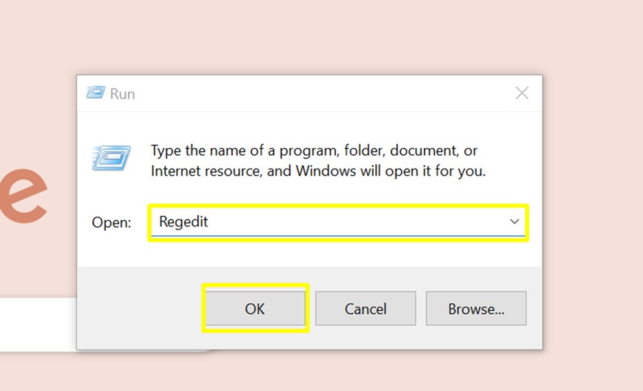Click white dialog area below Open field
Viewport: 643px width, 391px height.
[309, 254]
